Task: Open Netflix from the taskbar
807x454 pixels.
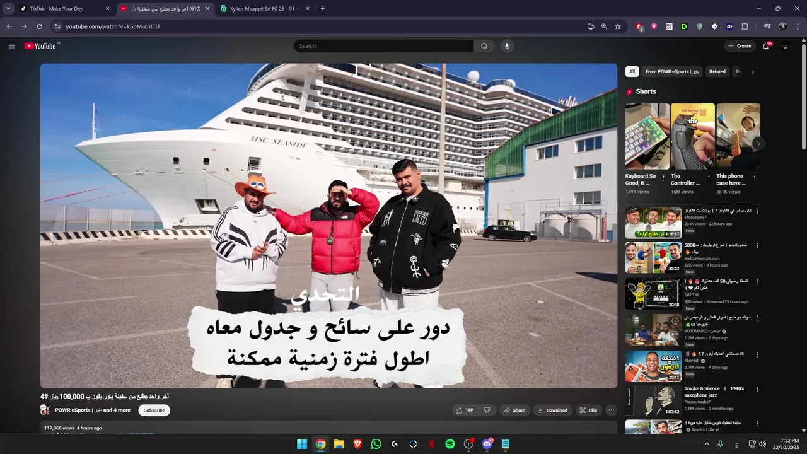Action: (x=432, y=444)
